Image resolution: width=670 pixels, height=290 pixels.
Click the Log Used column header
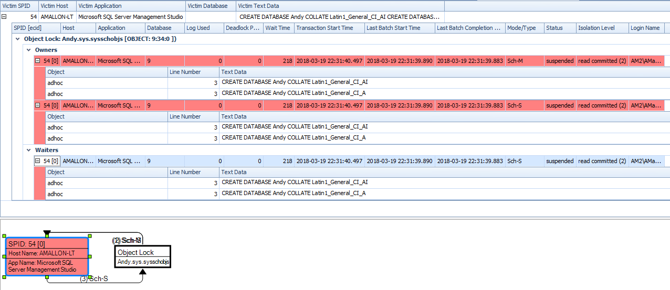204,28
